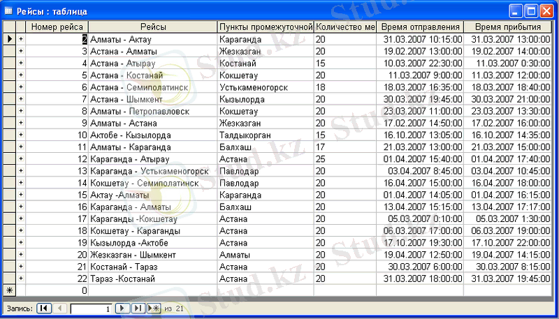Click arrival time 31.03.2007 19:45:00
The height and width of the screenshot is (319, 559).
(x=508, y=279)
